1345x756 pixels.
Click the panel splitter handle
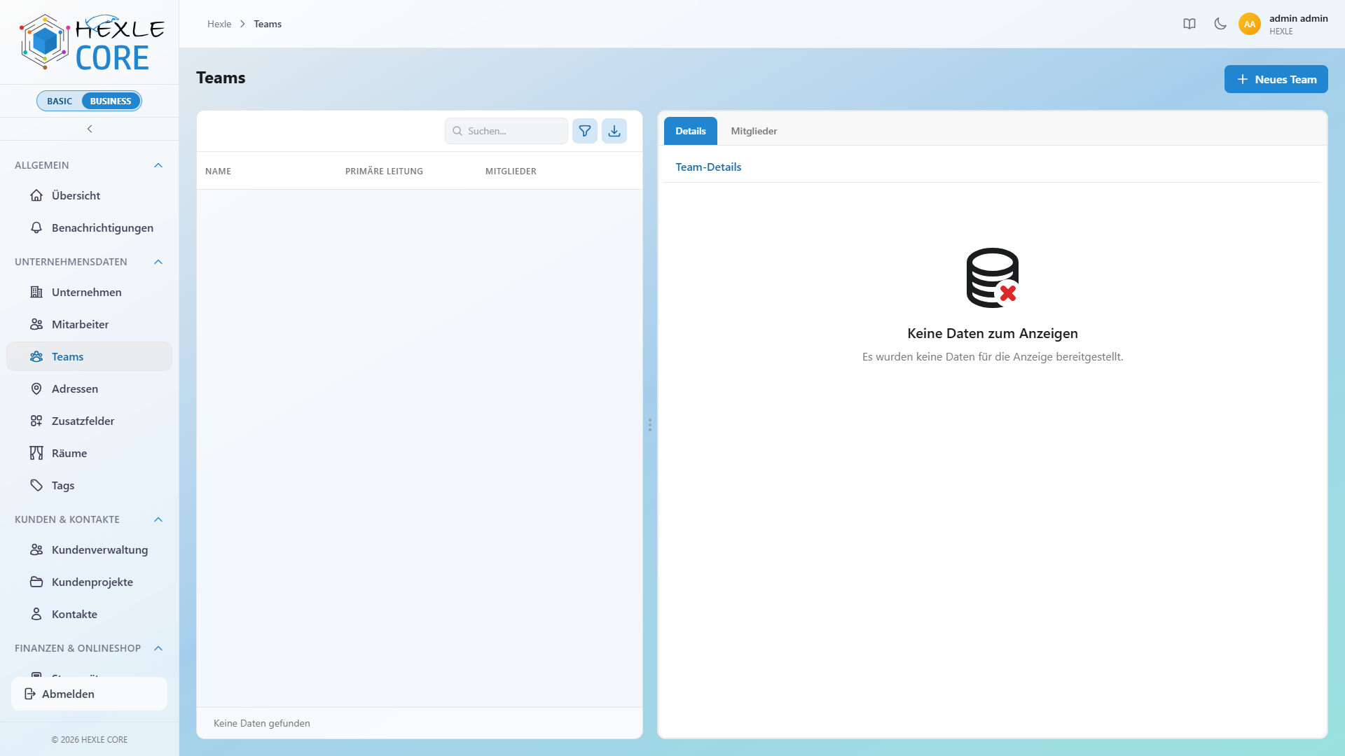point(650,425)
